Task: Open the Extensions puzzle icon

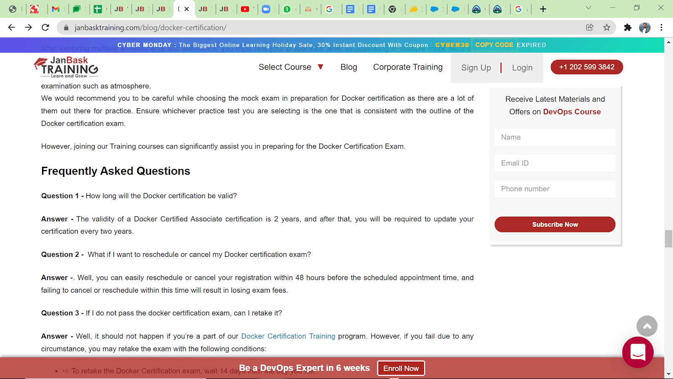Action: click(x=628, y=27)
